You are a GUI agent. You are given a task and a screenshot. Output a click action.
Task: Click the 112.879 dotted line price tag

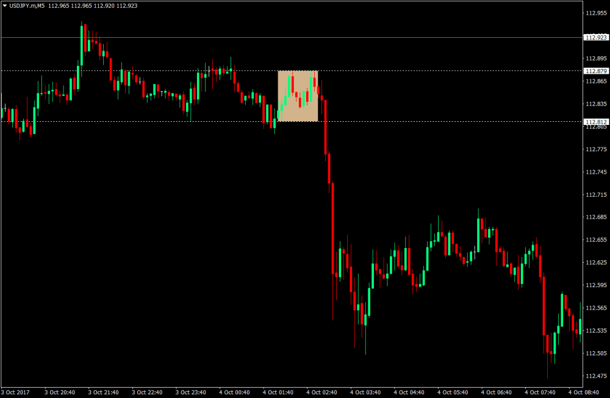coord(596,71)
